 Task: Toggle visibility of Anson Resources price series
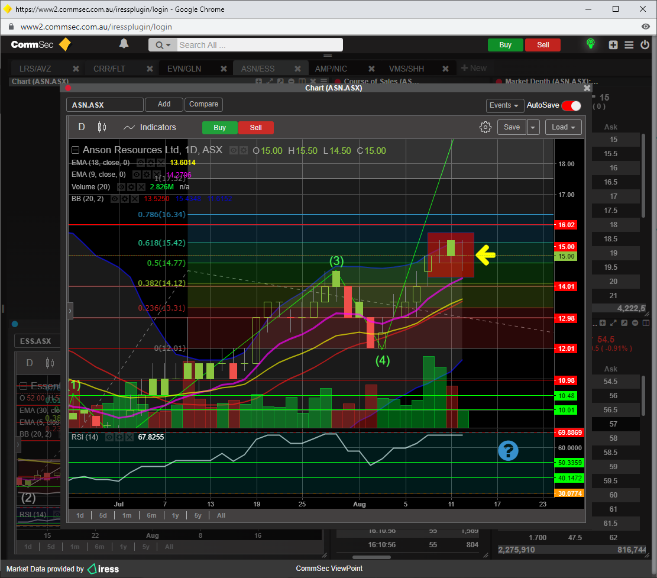click(x=234, y=150)
